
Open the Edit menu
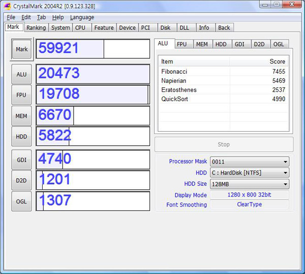tap(26, 17)
